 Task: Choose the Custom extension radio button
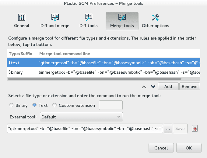click(54, 105)
